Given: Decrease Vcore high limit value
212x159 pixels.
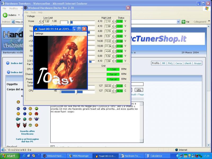Looking at the screenshot, I should click(113, 21).
